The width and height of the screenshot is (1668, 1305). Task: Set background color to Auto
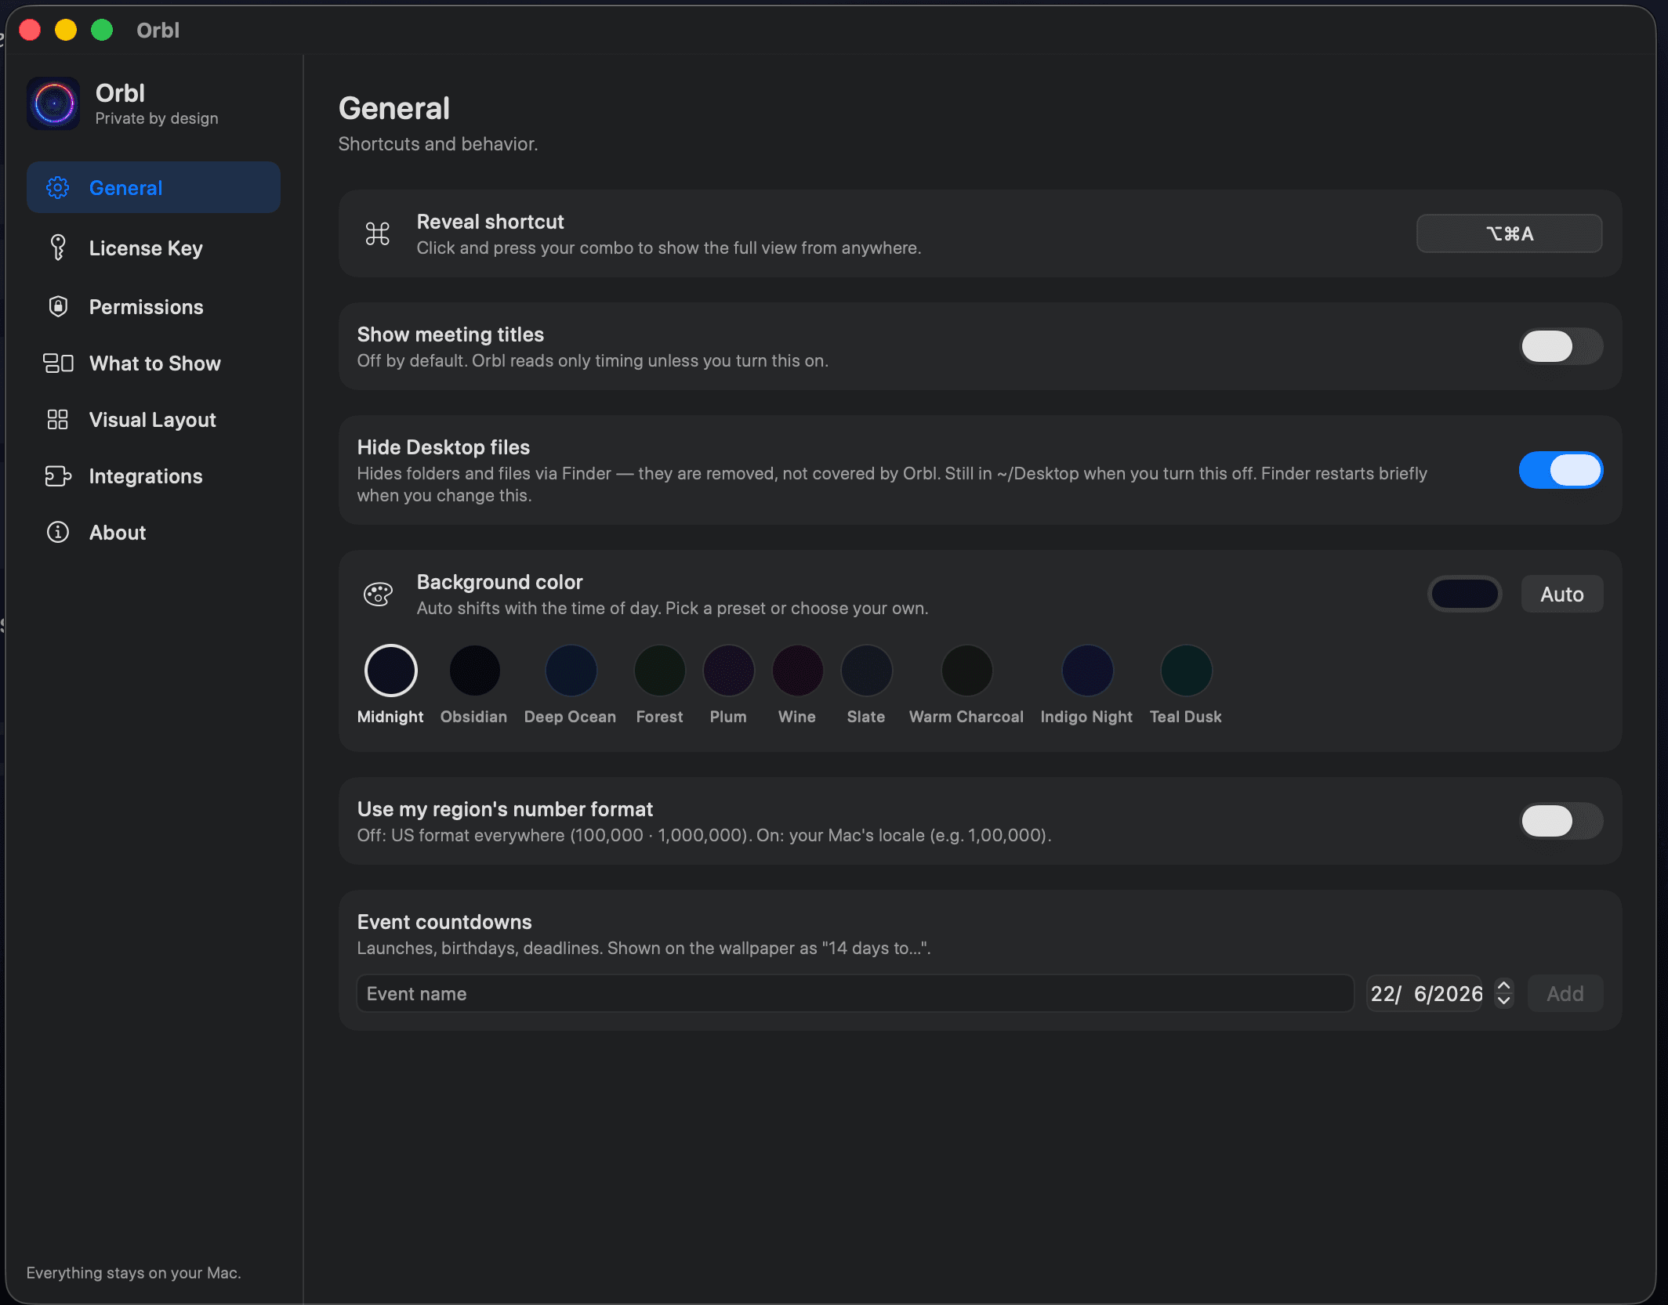tap(1562, 595)
